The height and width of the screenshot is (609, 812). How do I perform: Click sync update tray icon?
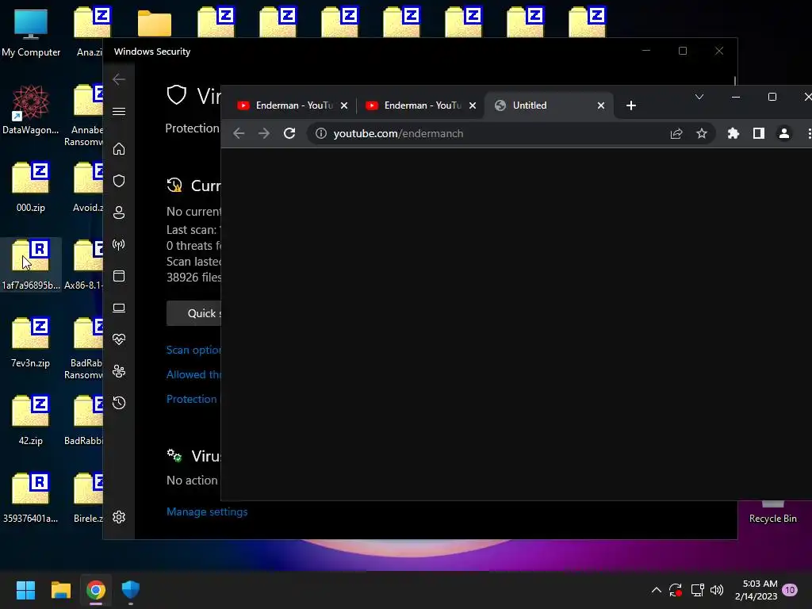point(676,590)
